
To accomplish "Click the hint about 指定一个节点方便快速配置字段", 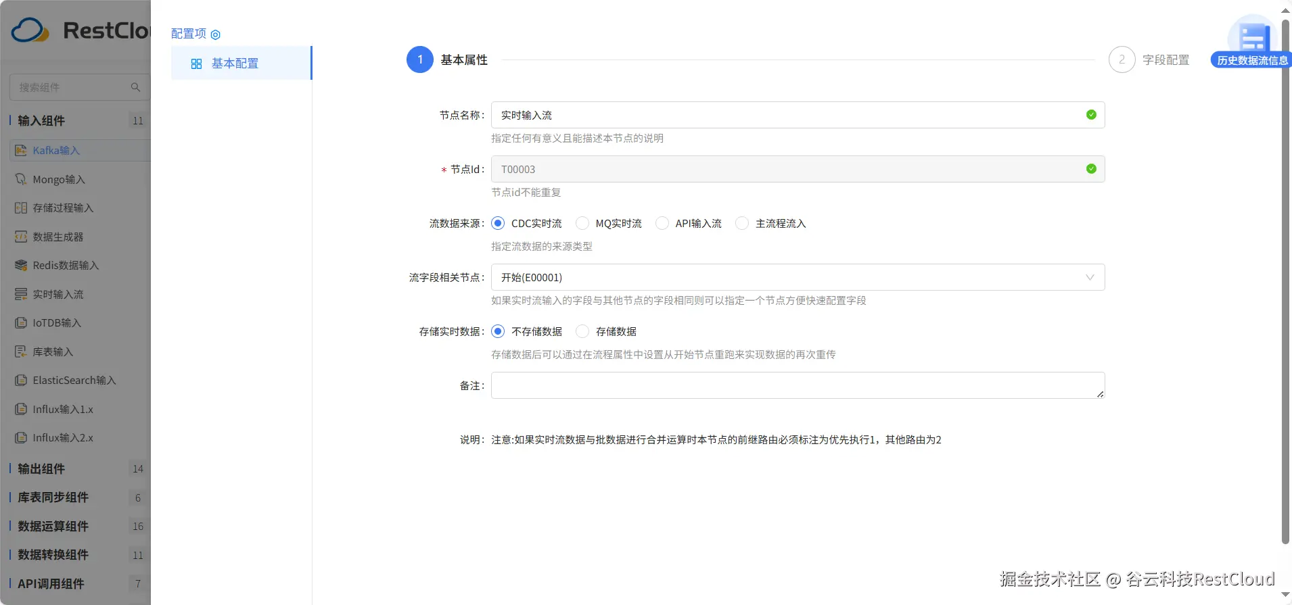I will click(x=678, y=300).
